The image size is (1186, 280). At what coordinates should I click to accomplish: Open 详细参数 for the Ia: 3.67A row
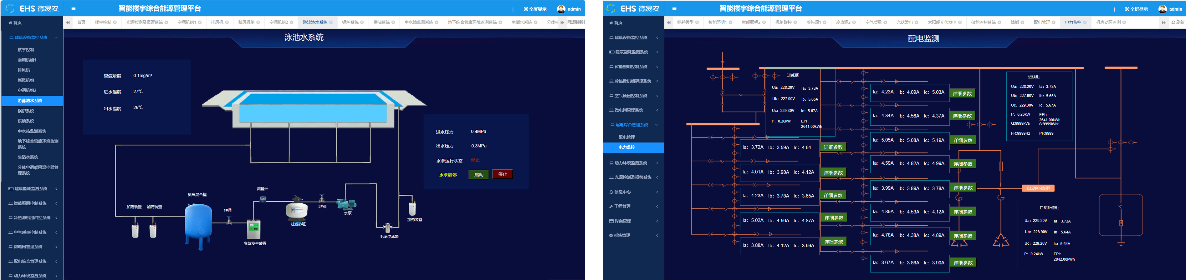(x=963, y=262)
